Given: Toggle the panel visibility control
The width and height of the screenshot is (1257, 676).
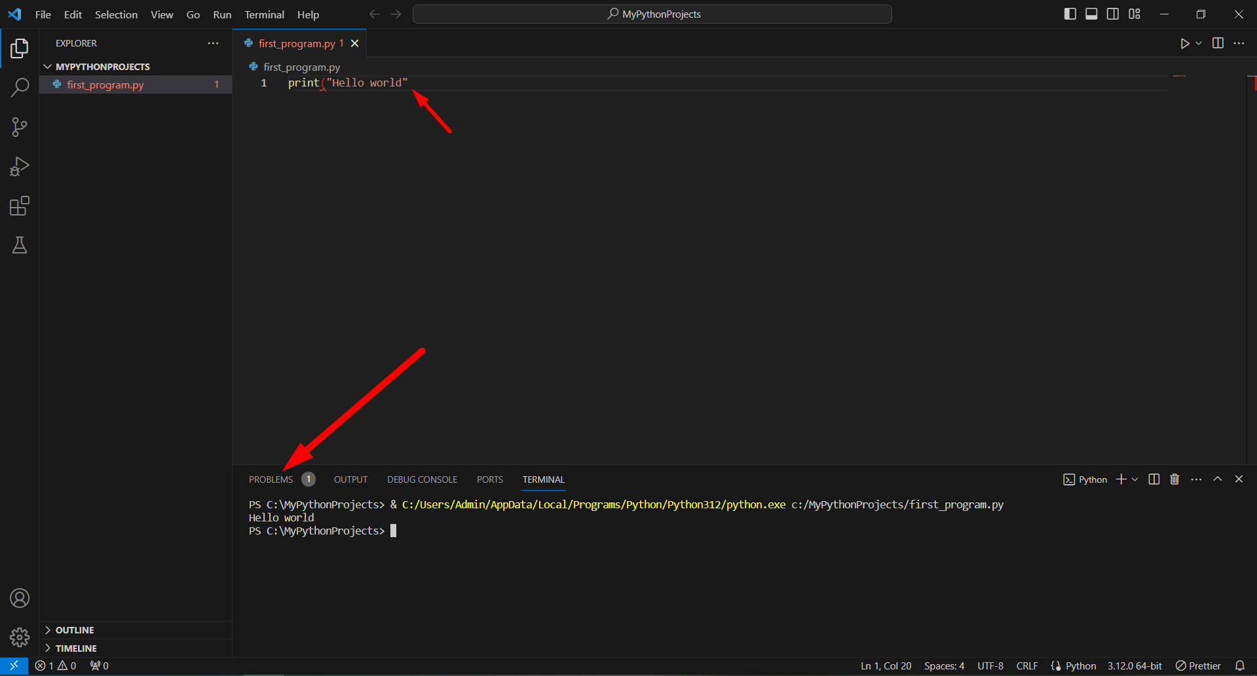Looking at the screenshot, I should click(1091, 14).
